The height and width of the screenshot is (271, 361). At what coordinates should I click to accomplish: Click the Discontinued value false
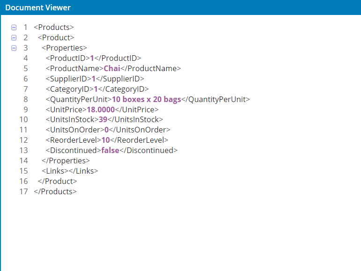click(111, 151)
